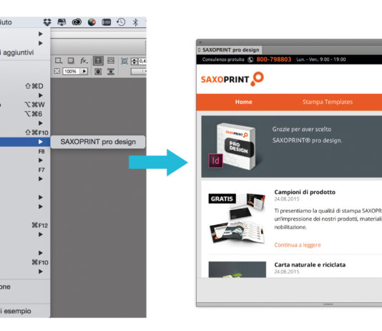Expand the submenu arrow just below ⌘F12
The image size is (382, 331).
coord(41,234)
